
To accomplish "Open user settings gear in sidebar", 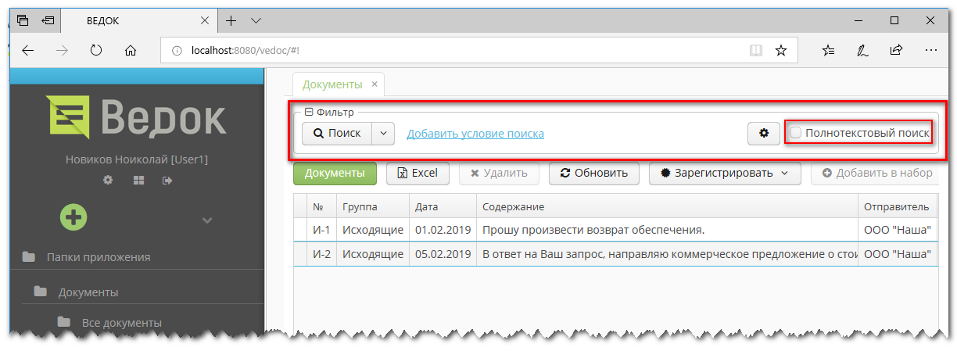I will click(x=108, y=181).
